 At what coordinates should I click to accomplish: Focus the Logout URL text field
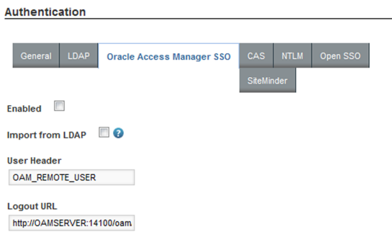72,223
